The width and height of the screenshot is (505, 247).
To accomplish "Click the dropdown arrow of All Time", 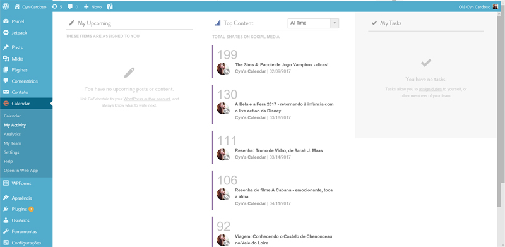I will (335, 23).
